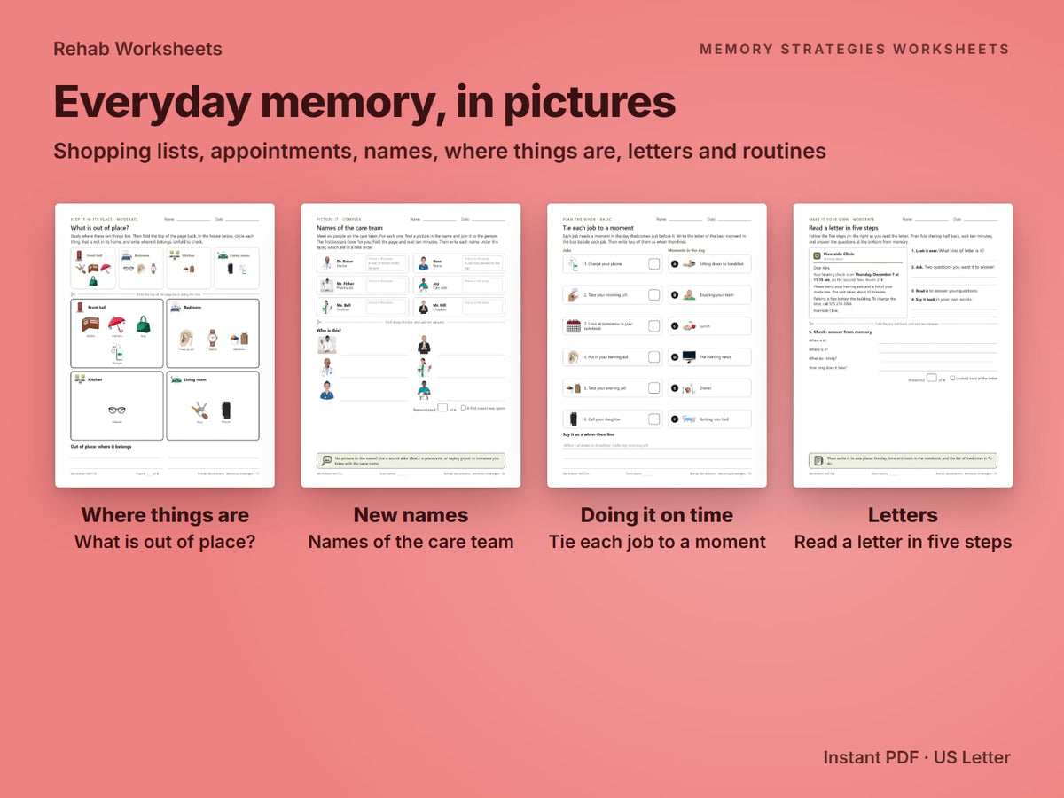Check 'A first sound was given' checkbox
1064x798 pixels.
pos(463,408)
